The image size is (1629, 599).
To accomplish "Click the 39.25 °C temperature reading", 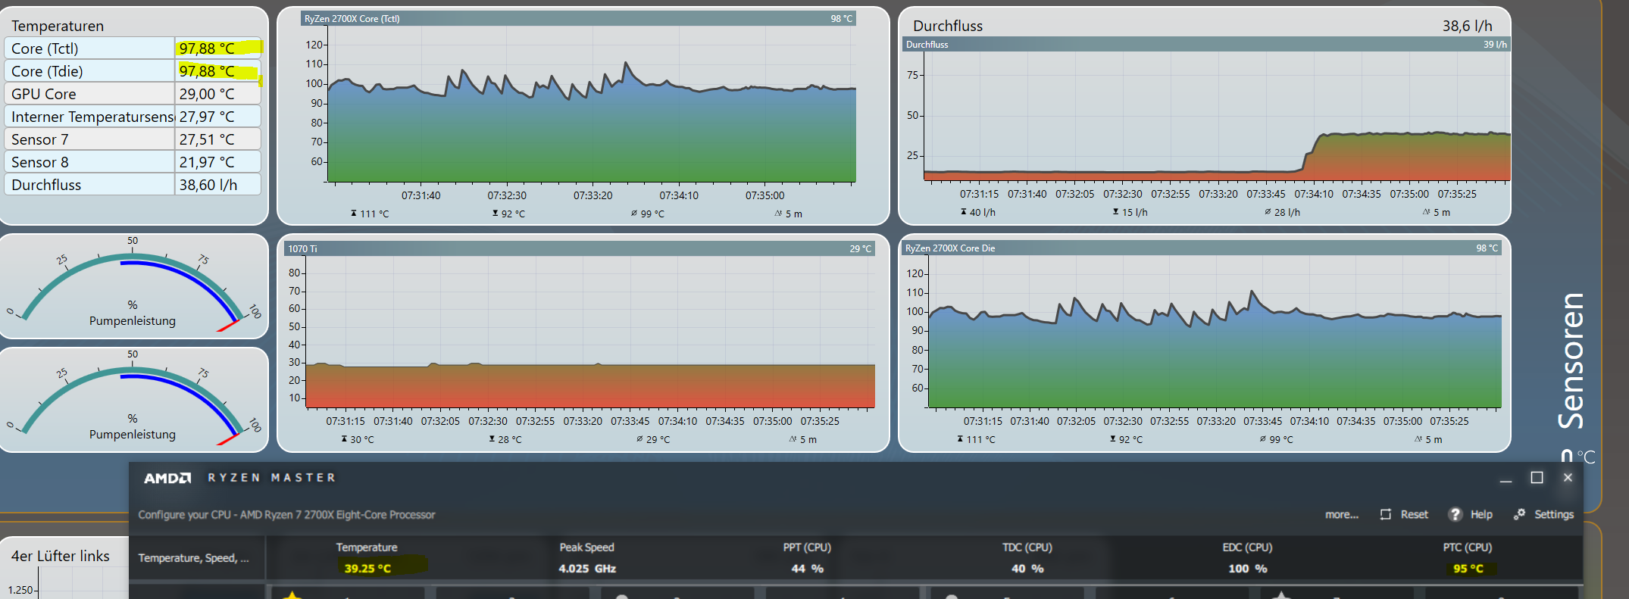I will [367, 568].
